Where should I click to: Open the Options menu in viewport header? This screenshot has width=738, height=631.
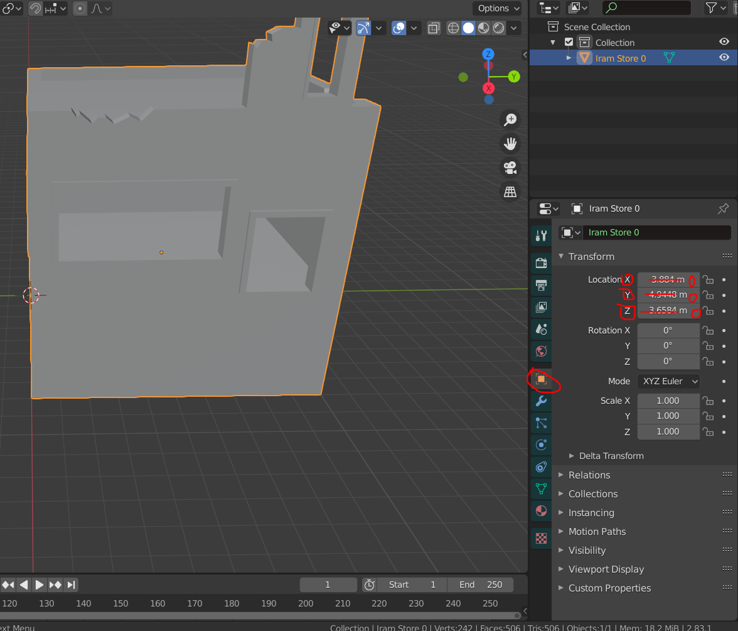tap(498, 8)
